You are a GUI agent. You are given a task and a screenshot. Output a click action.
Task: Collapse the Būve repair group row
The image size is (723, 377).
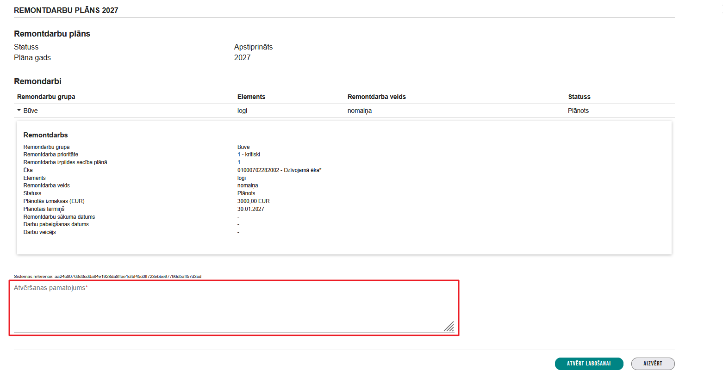19,111
